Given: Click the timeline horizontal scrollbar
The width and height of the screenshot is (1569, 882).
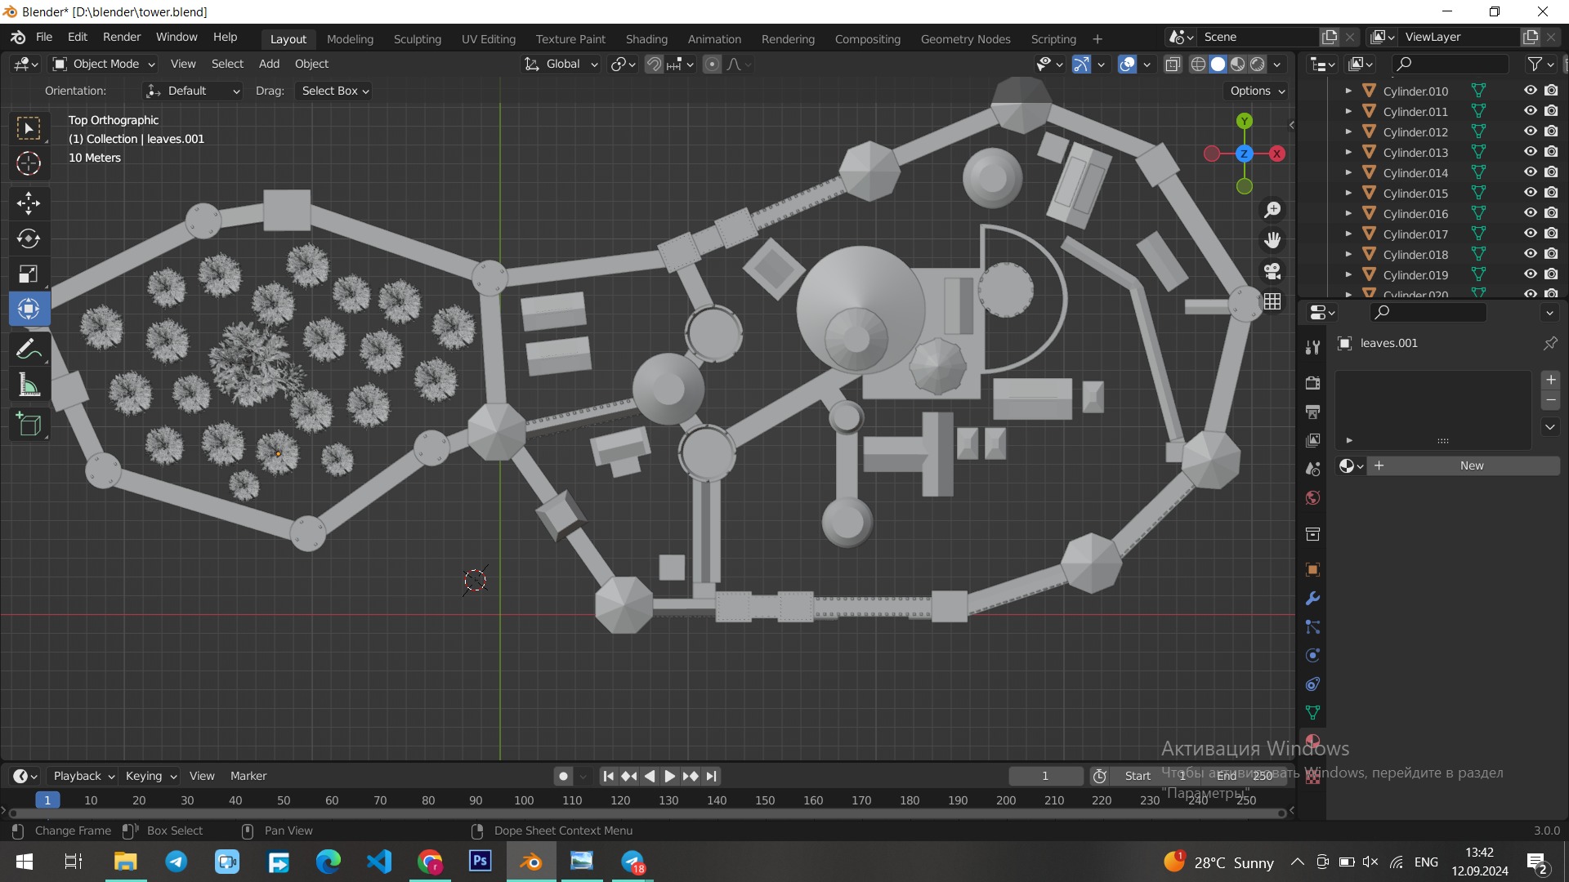Looking at the screenshot, I should tap(646, 813).
